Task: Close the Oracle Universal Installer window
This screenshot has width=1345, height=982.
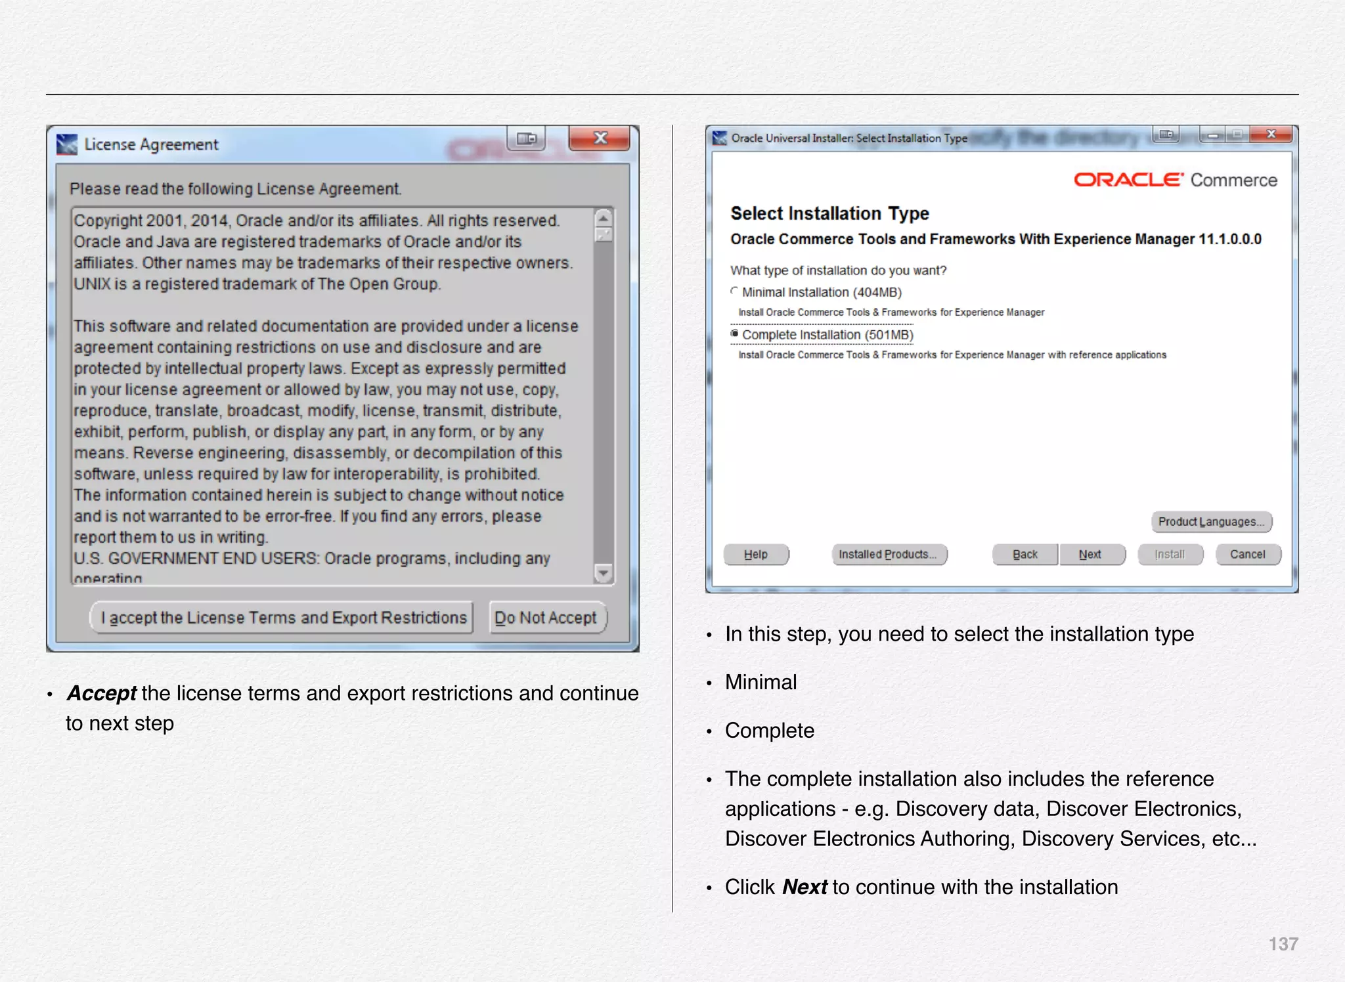Action: 1271,135
